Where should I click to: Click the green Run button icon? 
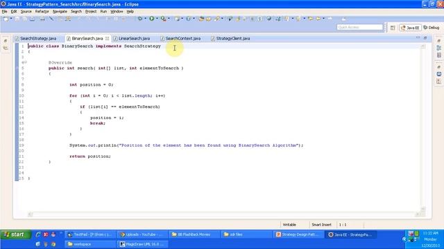152,19
